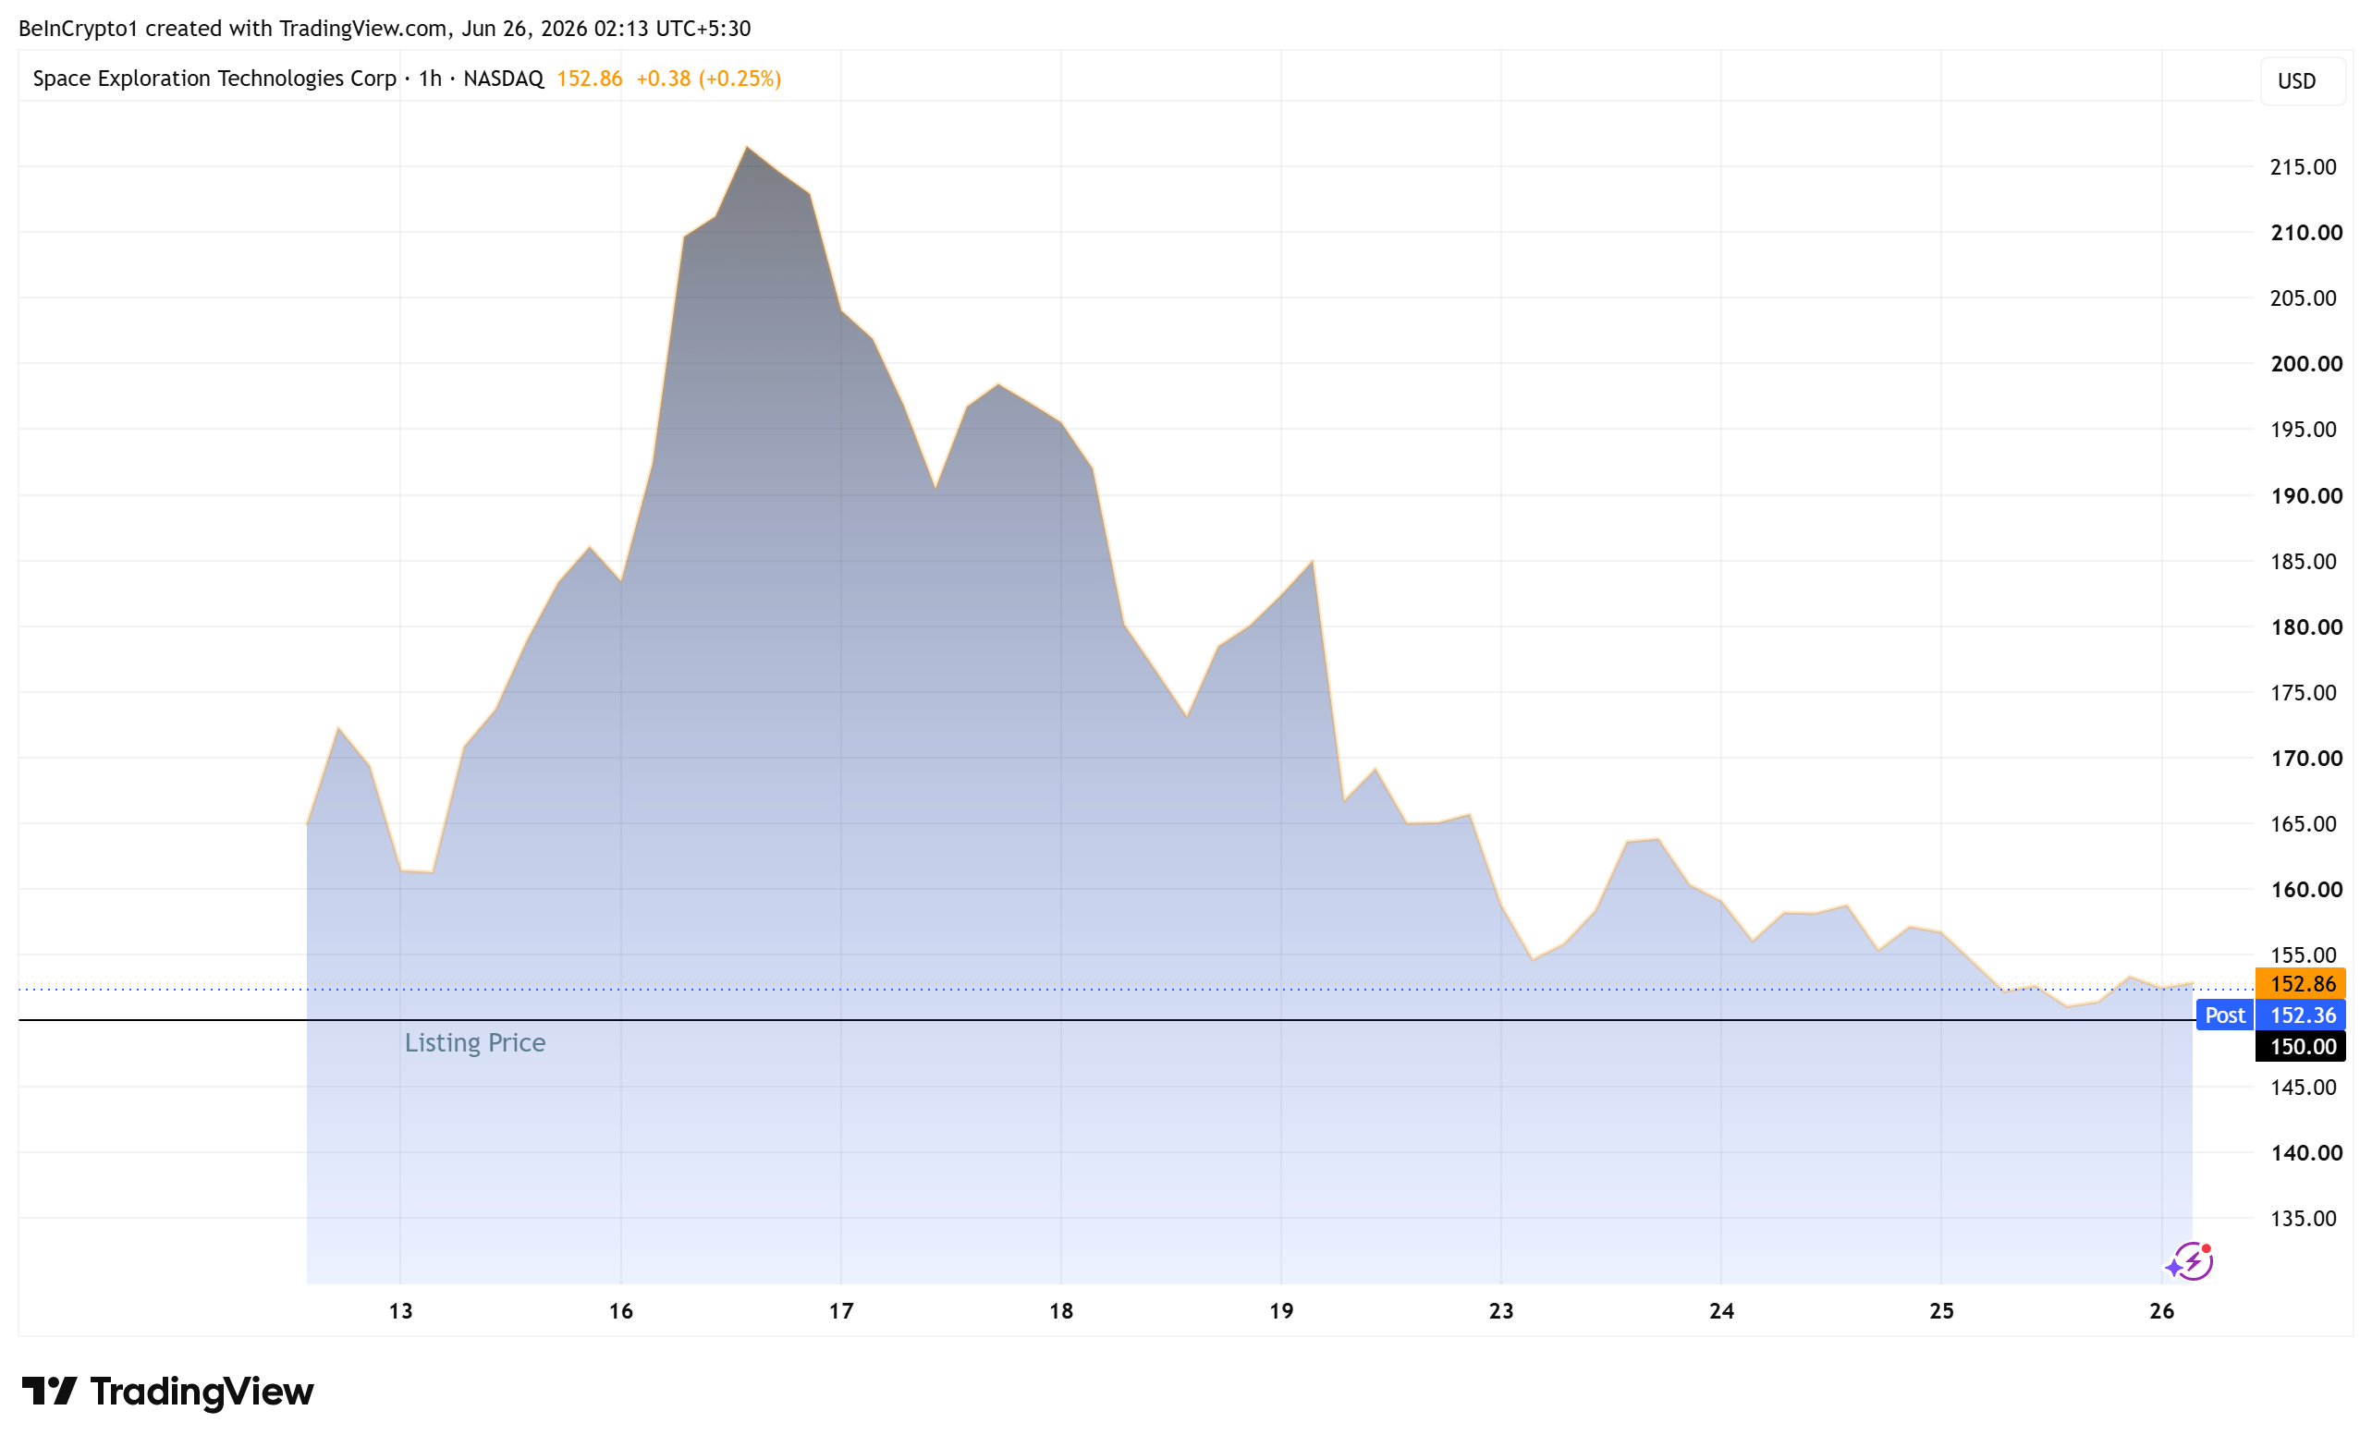Click the 170.00 price axis label

click(x=2306, y=758)
